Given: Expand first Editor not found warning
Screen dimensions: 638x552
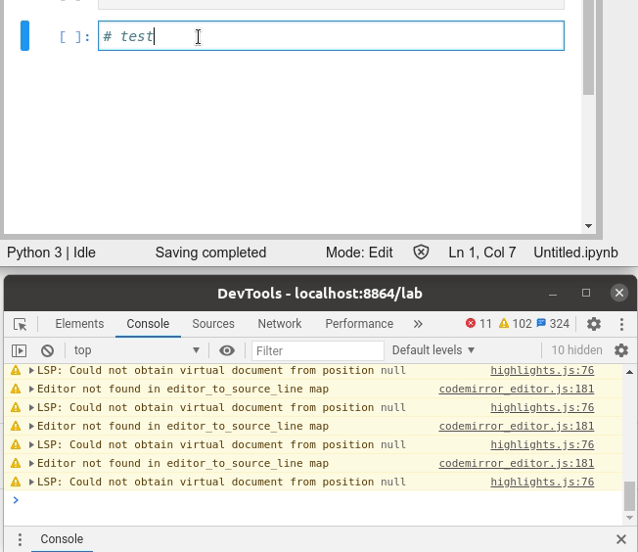Looking at the screenshot, I should click(31, 390).
